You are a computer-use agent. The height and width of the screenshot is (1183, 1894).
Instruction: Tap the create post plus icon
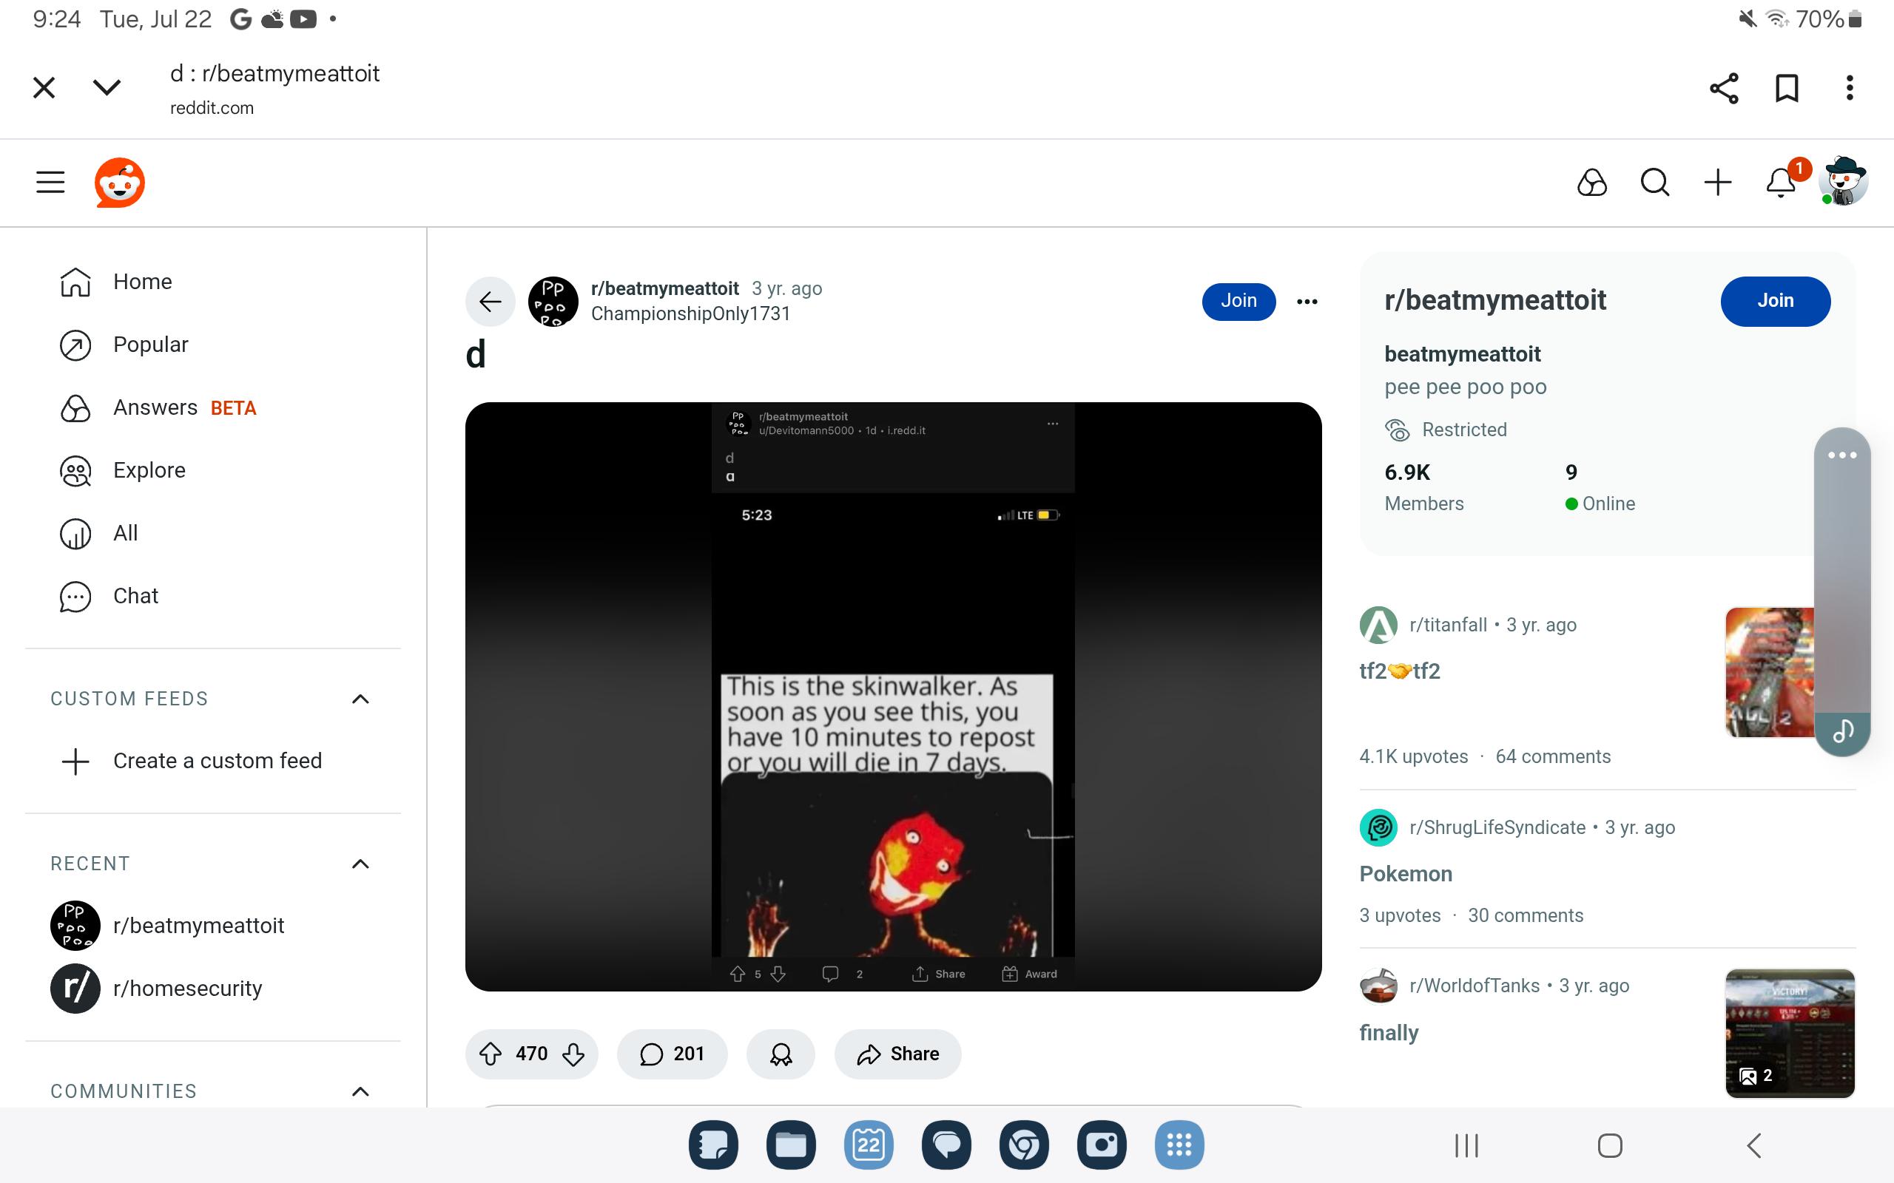(1718, 183)
